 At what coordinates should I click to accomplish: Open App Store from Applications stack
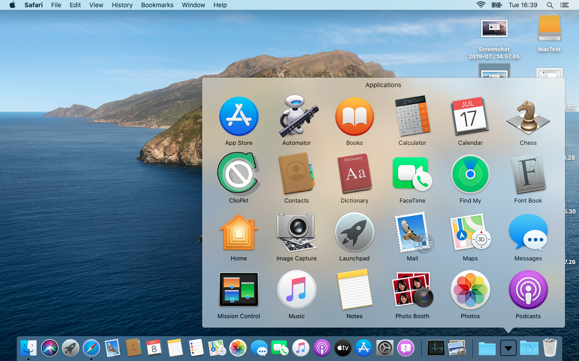(x=239, y=116)
